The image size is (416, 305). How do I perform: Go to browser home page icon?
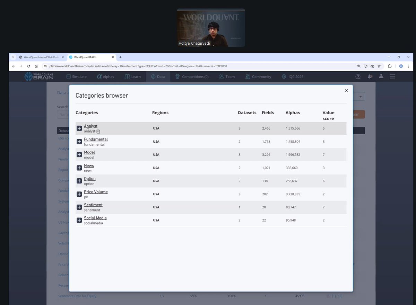click(36, 66)
